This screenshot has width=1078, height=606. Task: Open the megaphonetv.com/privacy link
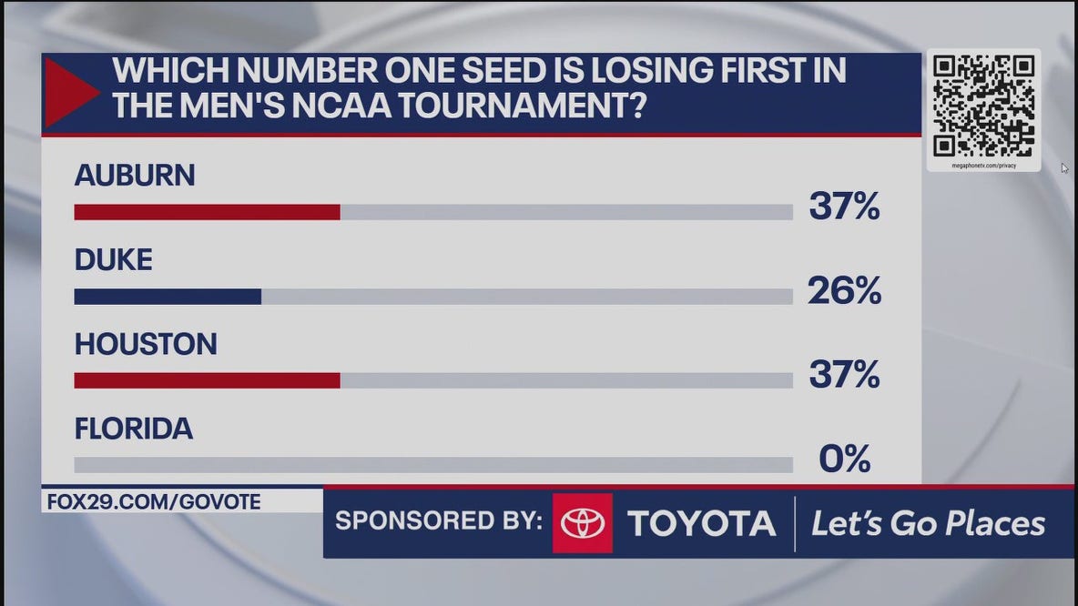pyautogui.click(x=984, y=166)
